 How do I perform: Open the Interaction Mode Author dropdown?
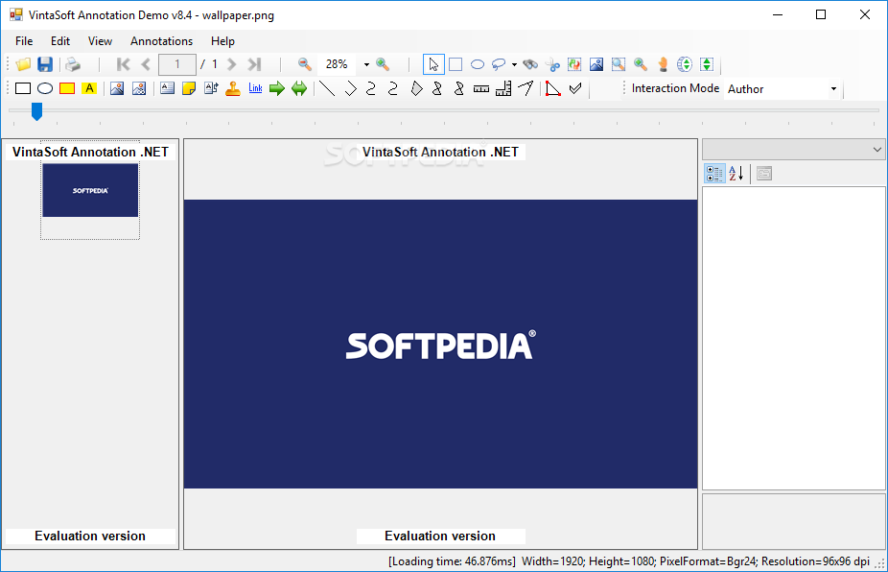[x=833, y=89]
